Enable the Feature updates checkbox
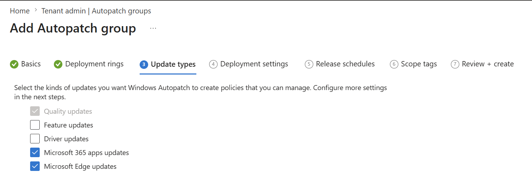The width and height of the screenshot is (532, 190). click(35, 125)
